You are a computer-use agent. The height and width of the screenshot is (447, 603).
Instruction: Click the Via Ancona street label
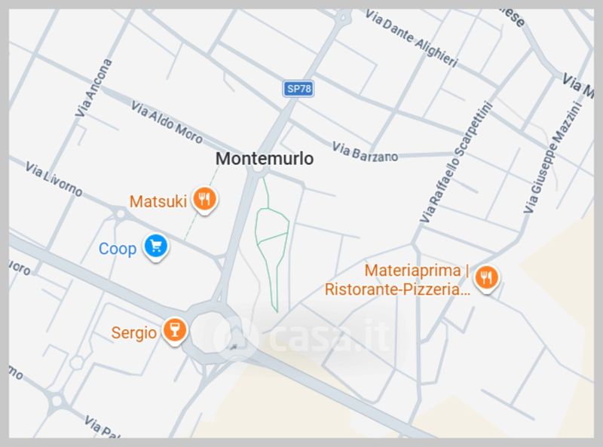point(93,88)
